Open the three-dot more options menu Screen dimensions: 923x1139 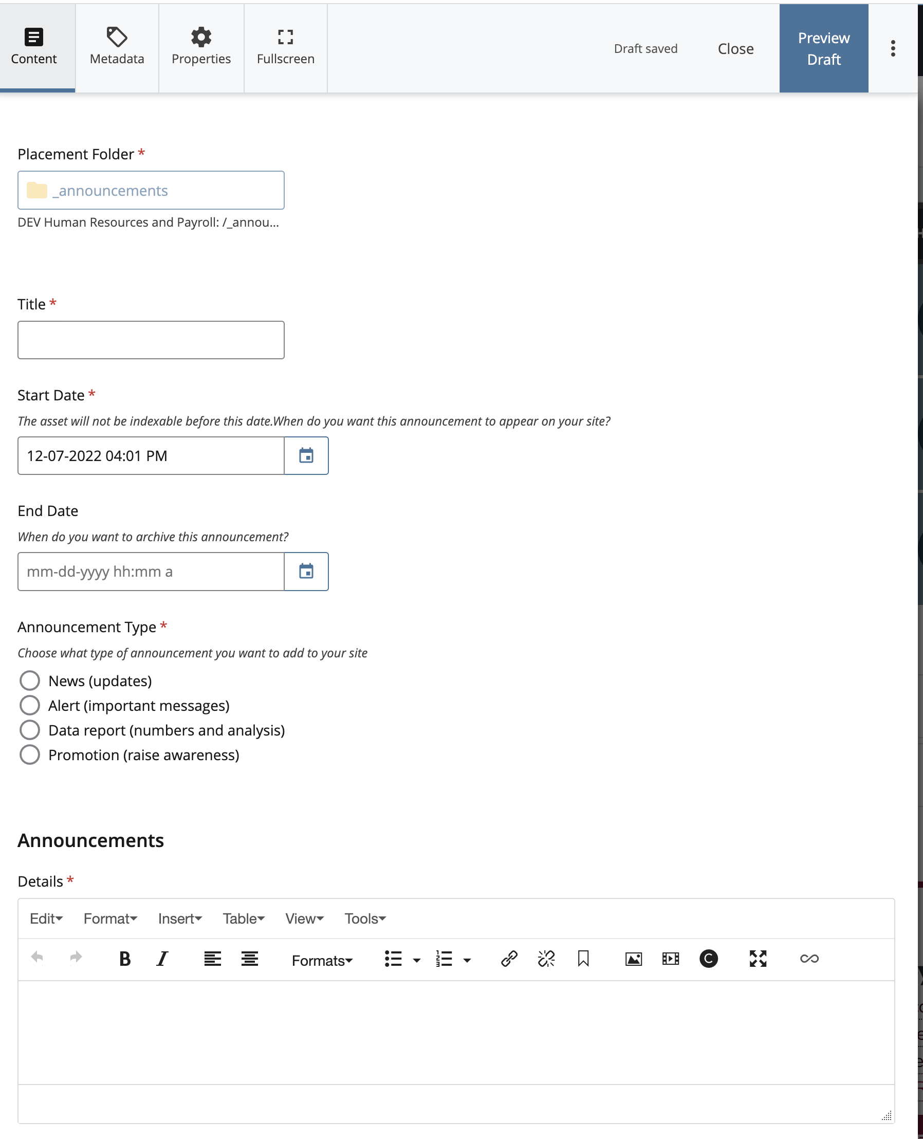click(x=893, y=48)
